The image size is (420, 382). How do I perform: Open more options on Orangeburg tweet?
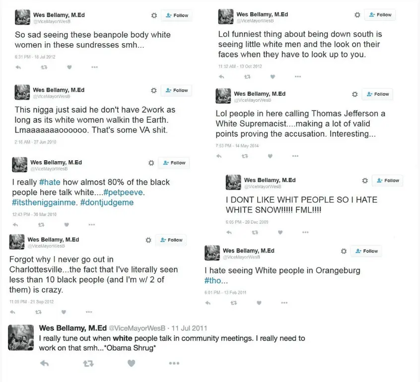(x=284, y=303)
